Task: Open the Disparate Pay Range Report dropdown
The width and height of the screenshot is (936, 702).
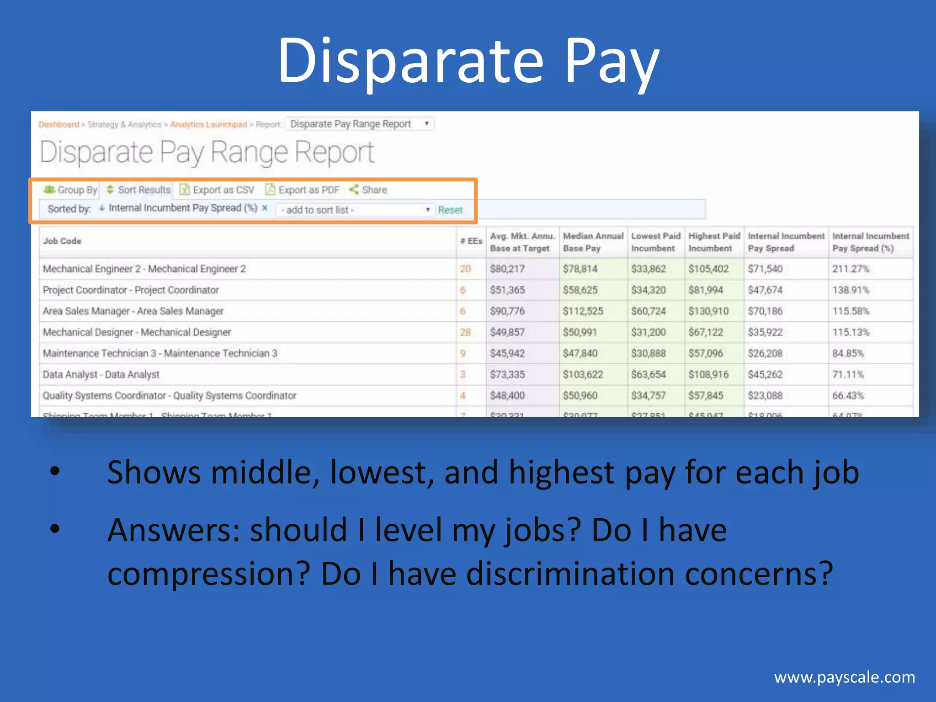Action: click(360, 124)
